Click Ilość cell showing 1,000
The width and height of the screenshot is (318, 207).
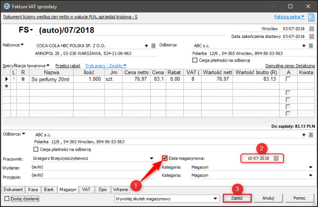[x=89, y=79]
